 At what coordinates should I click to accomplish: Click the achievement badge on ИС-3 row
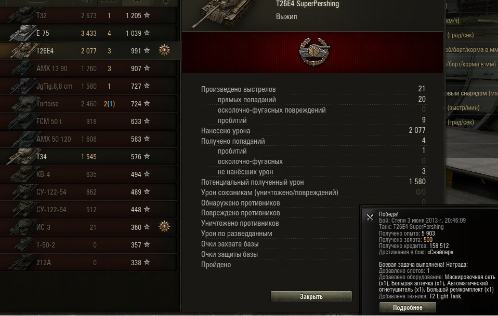(x=164, y=226)
